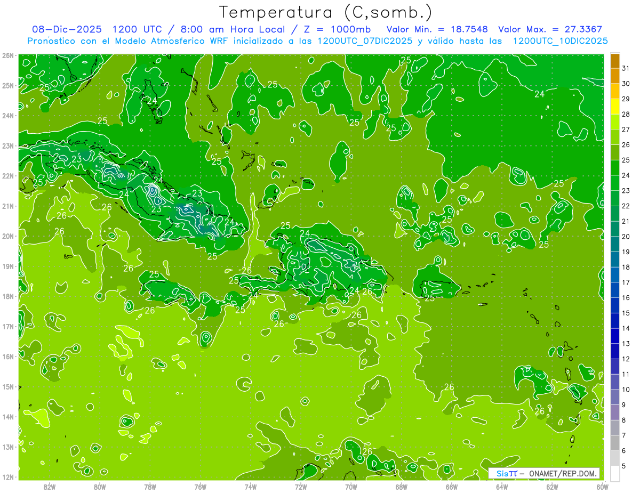Click the legend value 21

pos(626,221)
